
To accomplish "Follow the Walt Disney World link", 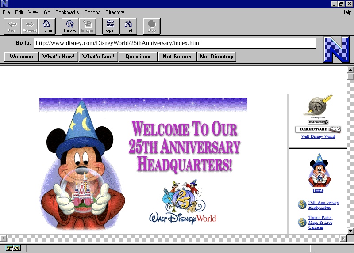I will coord(318,136).
